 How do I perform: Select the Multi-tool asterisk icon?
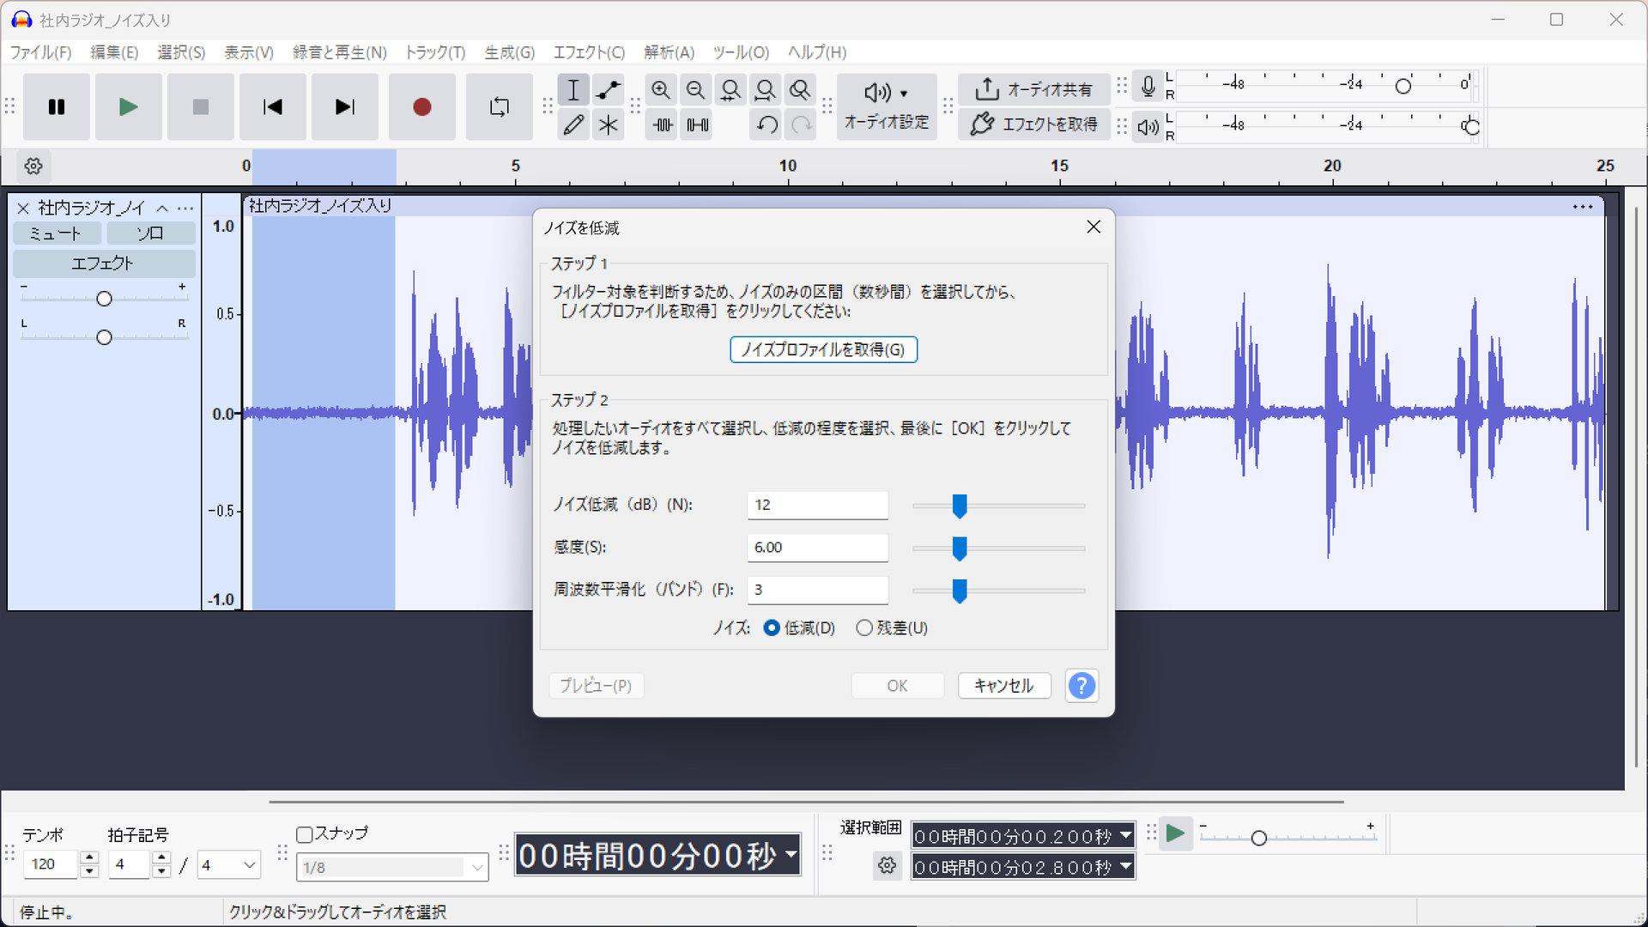pos(609,124)
